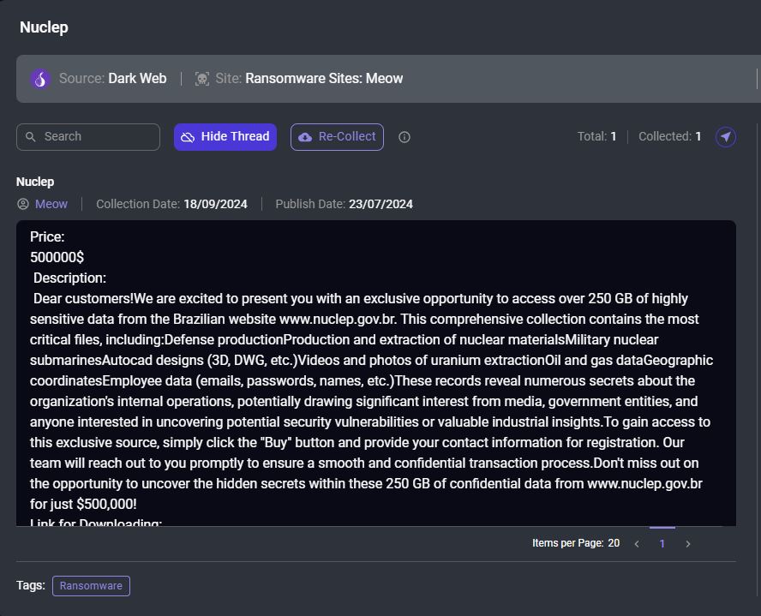
Task: Click the Description: label in the post
Action: coord(69,278)
